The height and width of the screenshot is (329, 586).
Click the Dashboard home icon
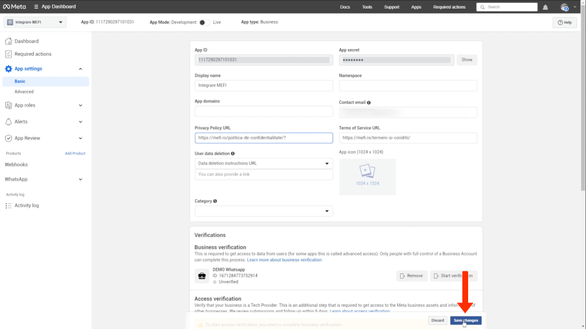pos(8,41)
